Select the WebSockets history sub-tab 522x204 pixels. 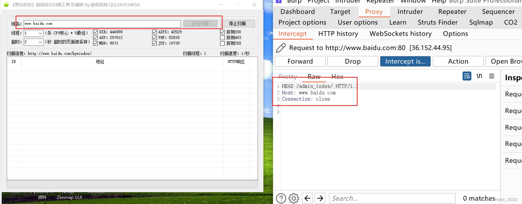[x=400, y=34]
